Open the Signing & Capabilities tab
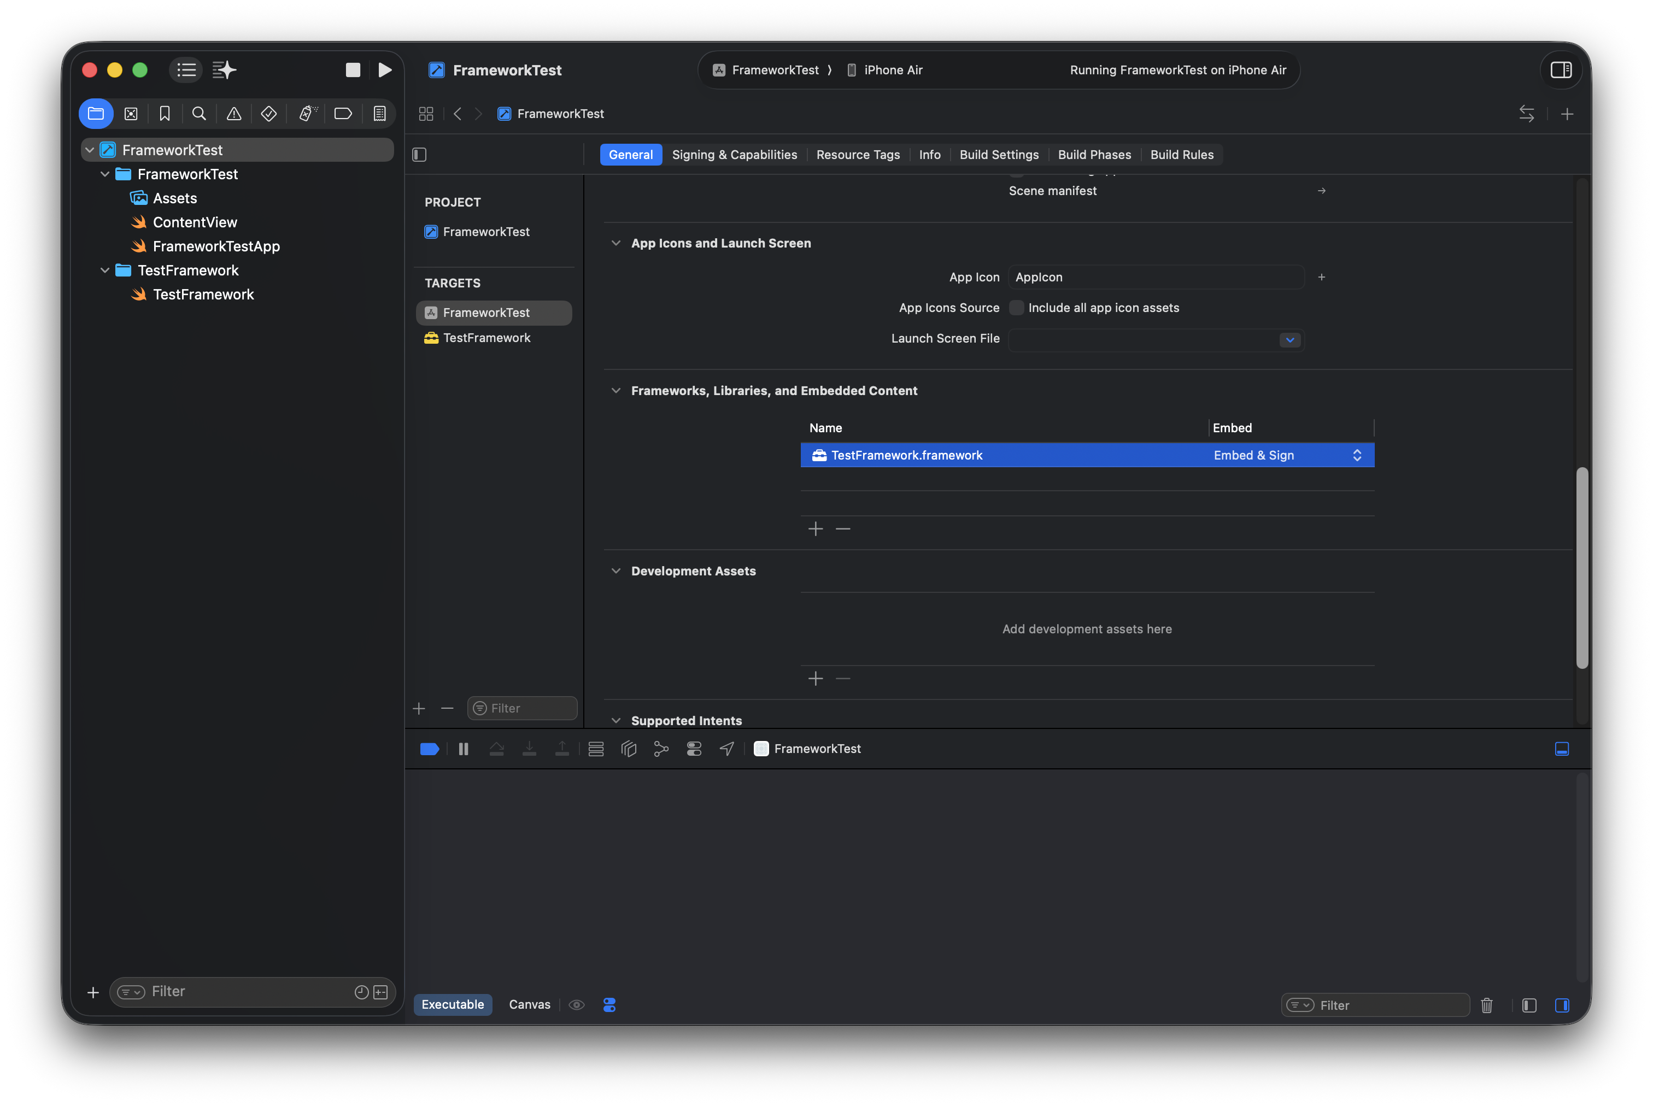 coord(734,155)
